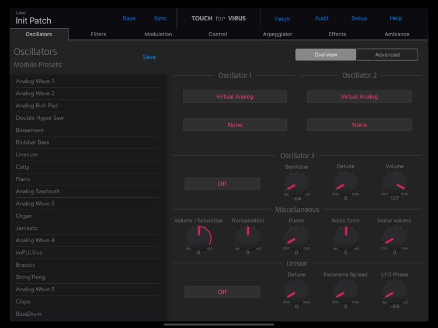Select the Brasstic preset
Viewport: 438px width, 328px height.
tap(87, 265)
